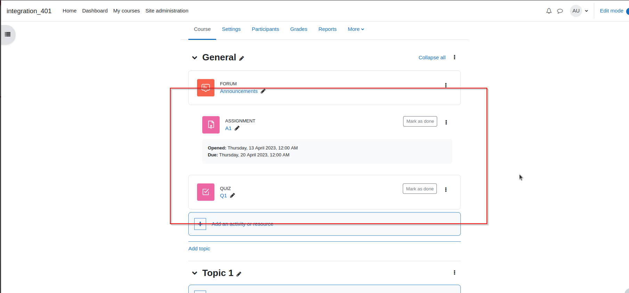
Task: Open the Announcements forum actions menu
Action: [446, 85]
